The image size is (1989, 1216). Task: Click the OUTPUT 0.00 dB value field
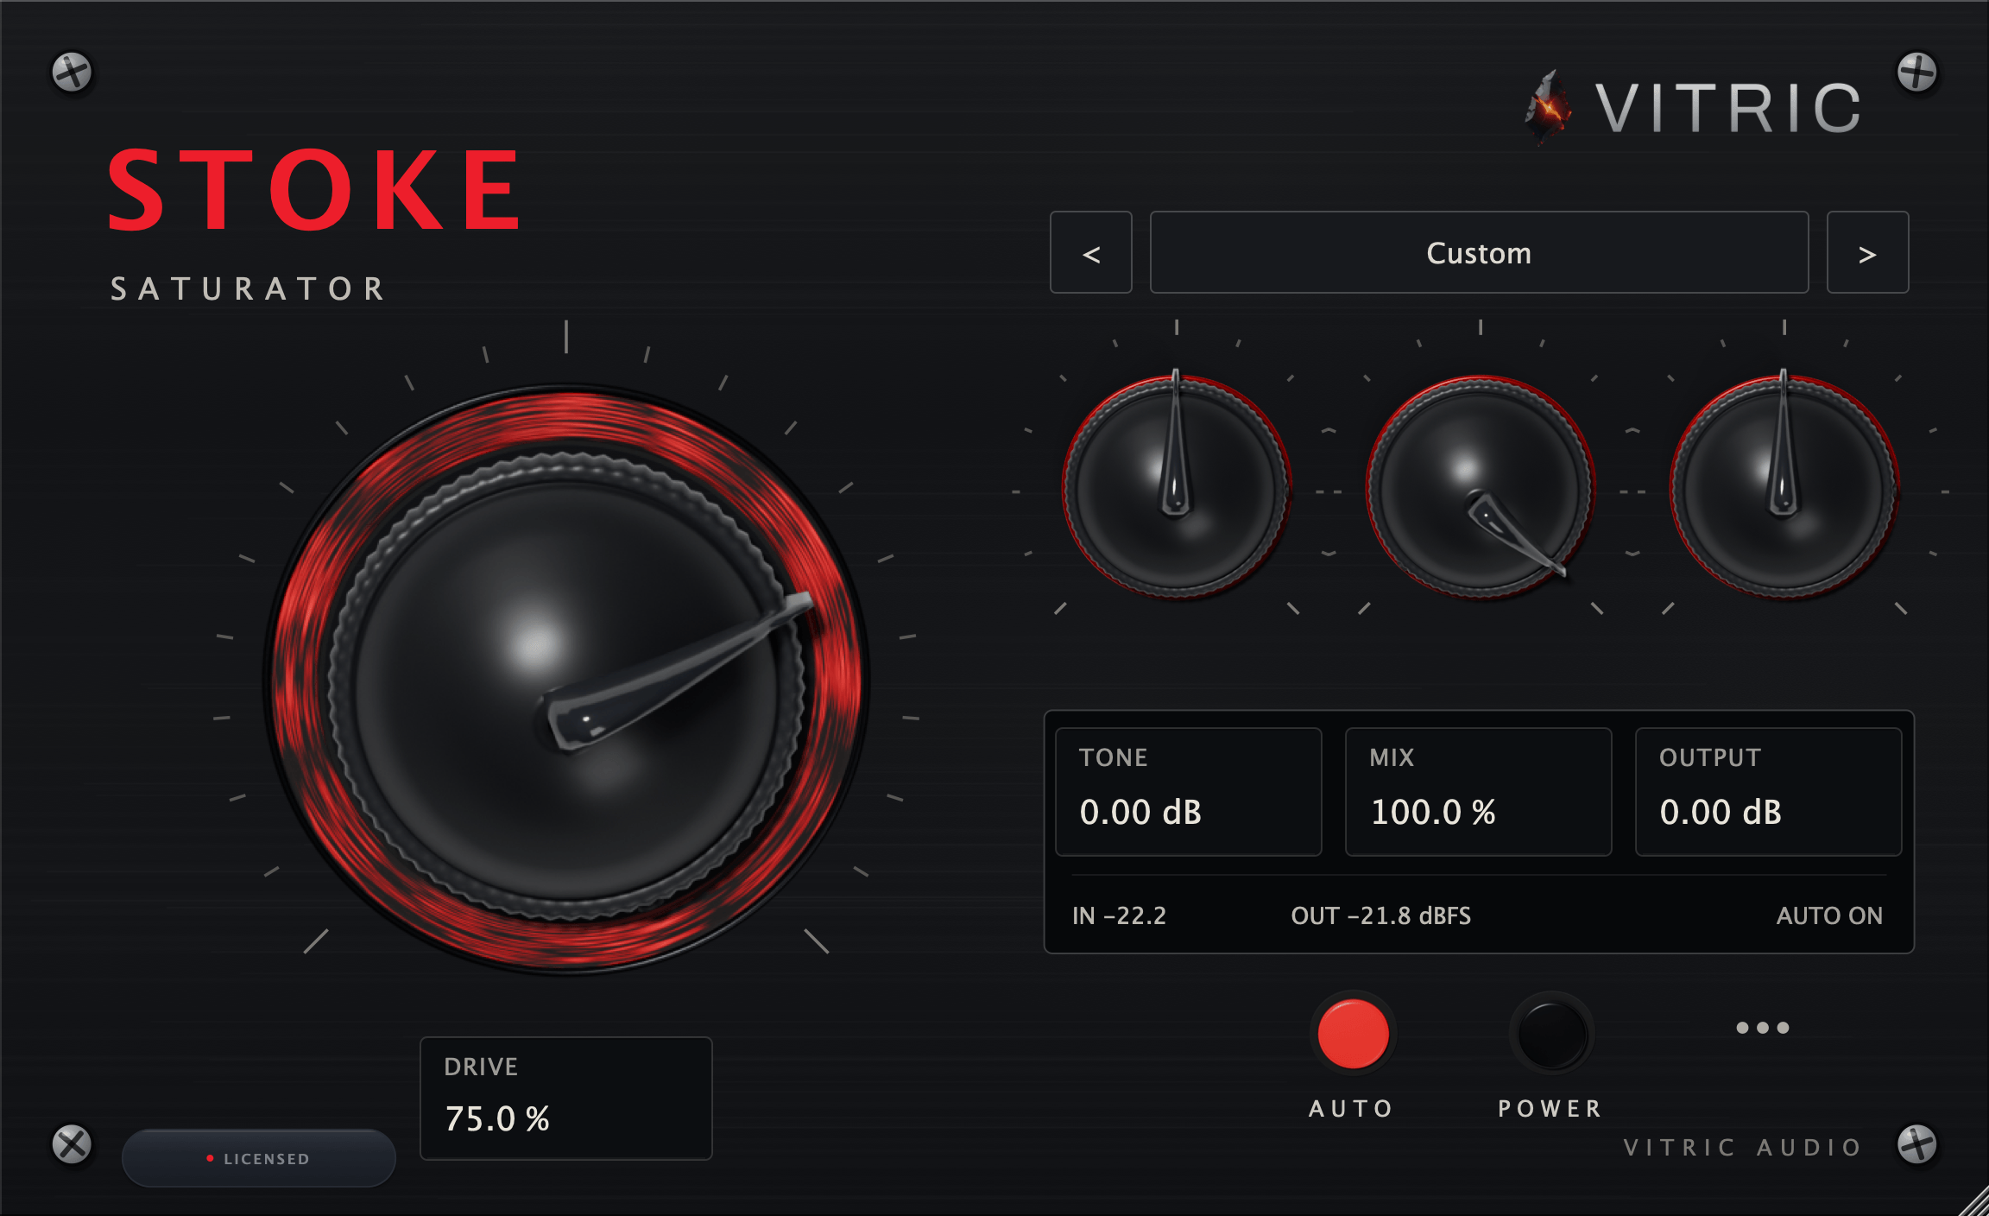tap(1769, 792)
